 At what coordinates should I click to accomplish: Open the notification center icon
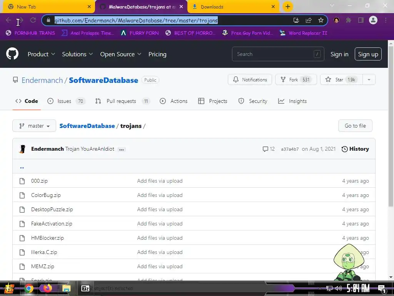coord(381,289)
